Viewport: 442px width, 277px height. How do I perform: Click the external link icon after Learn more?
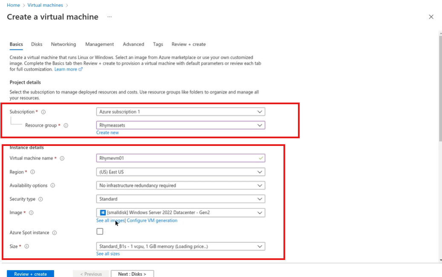point(80,69)
